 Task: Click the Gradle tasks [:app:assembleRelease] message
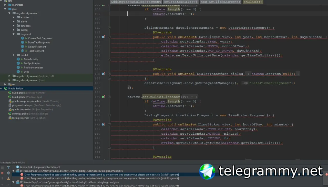click(x=40, y=167)
